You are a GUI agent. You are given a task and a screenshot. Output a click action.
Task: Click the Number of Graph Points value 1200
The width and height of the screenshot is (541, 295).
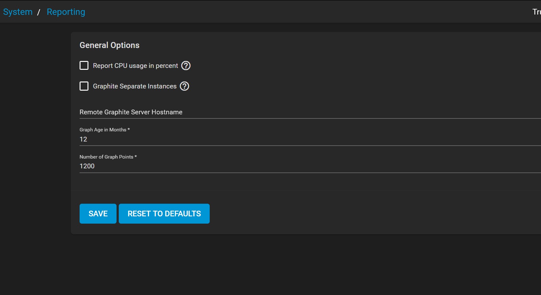[87, 166]
